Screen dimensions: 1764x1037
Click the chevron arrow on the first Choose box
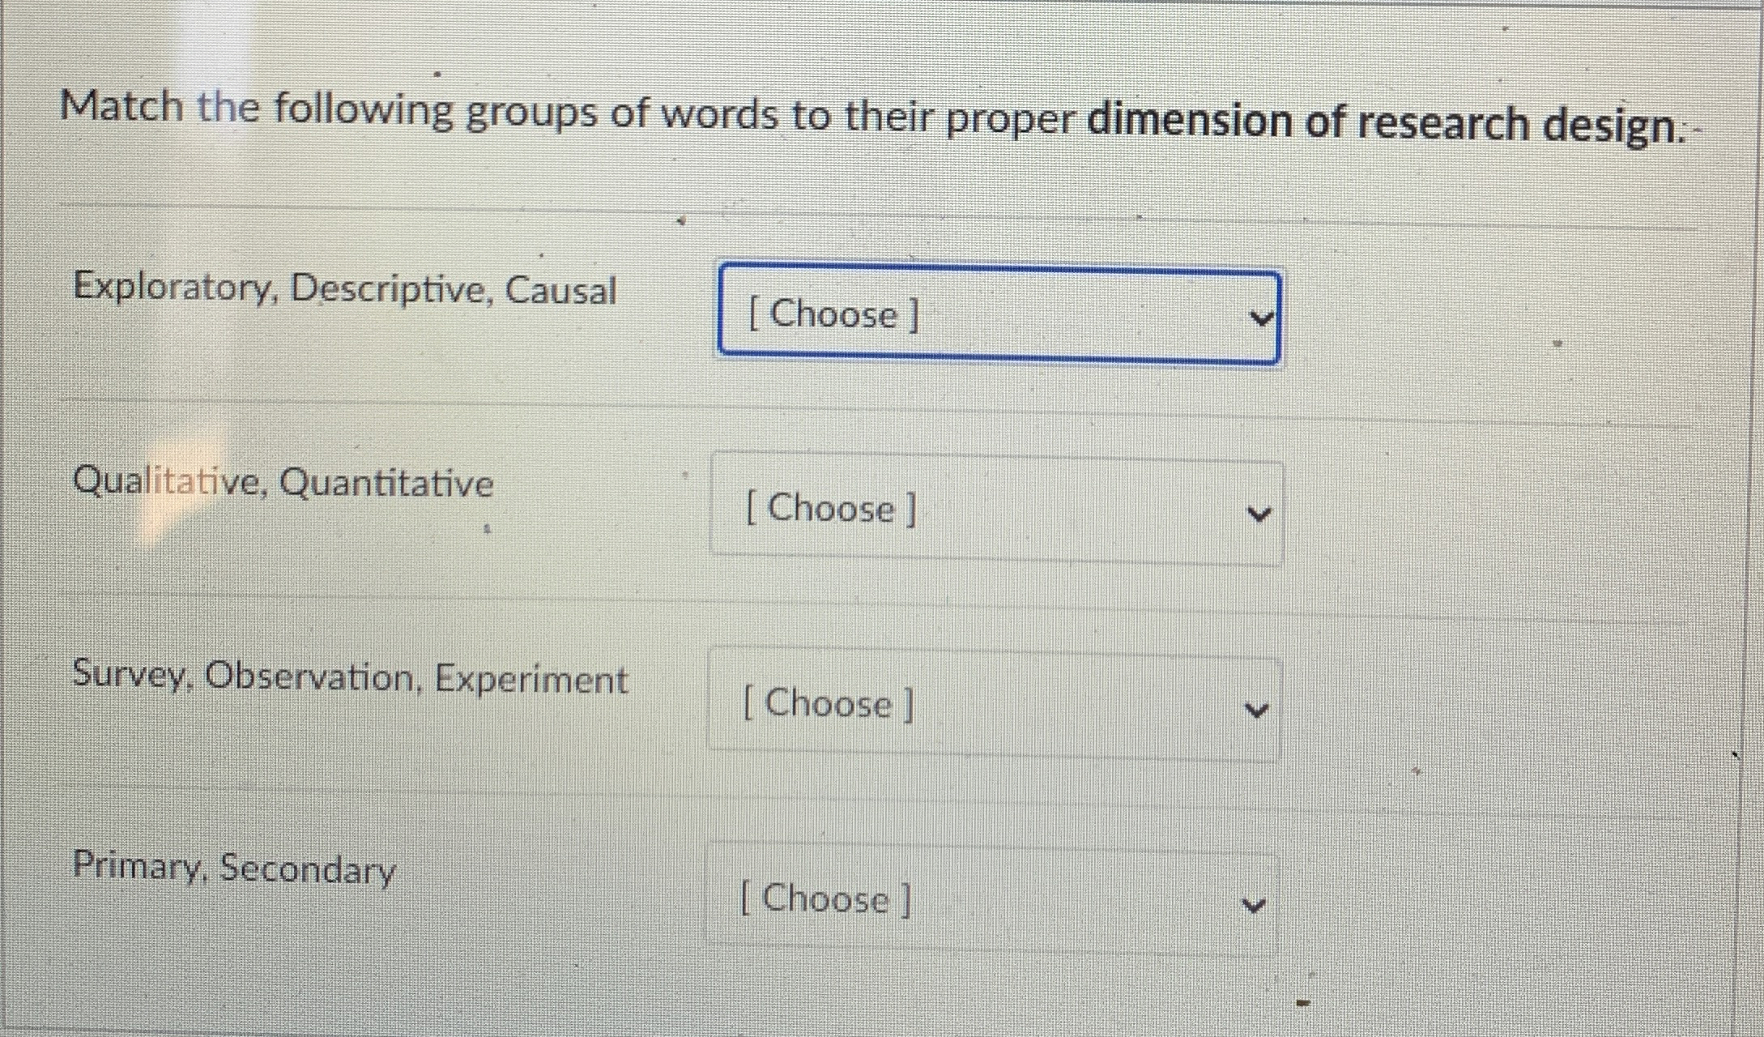1261,318
